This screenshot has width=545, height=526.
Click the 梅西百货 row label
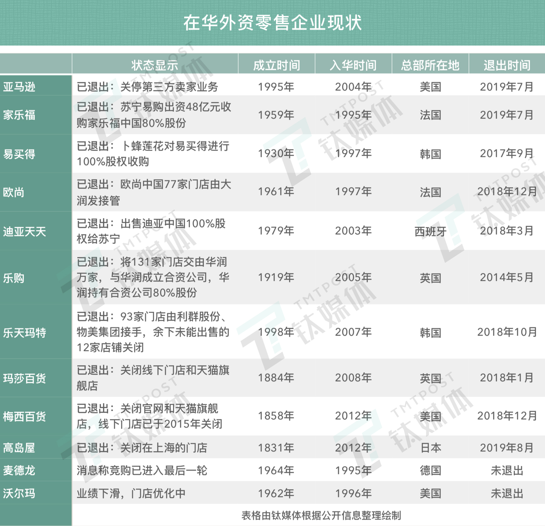[24, 416]
